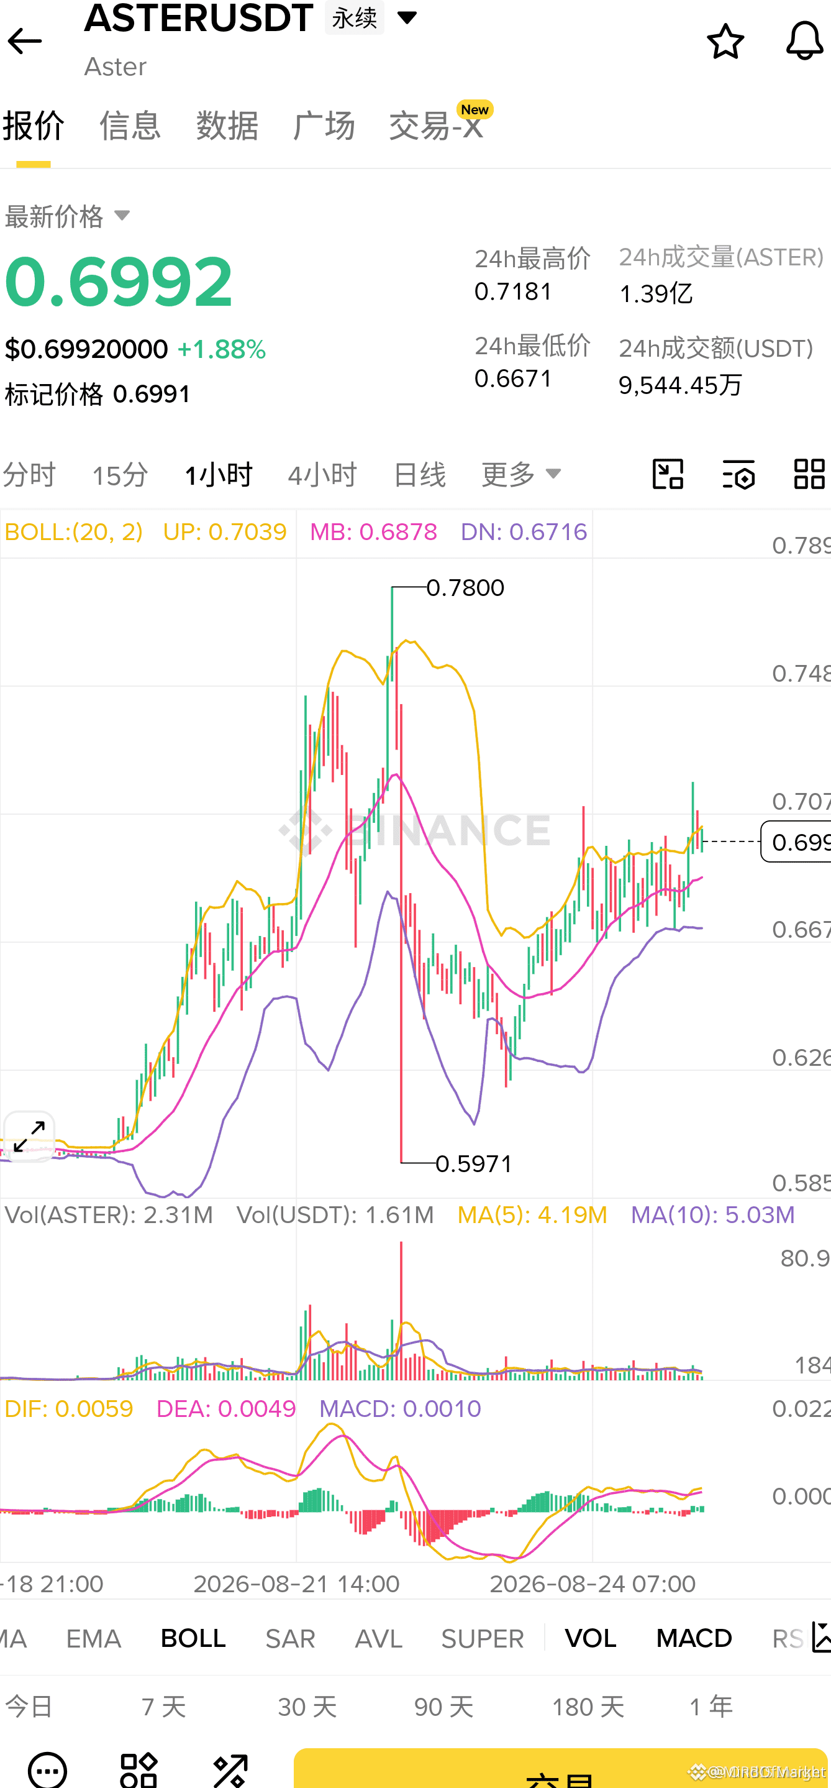831x1788 pixels.
Task: Tap the +1.88% change percentage
Action: click(x=222, y=349)
